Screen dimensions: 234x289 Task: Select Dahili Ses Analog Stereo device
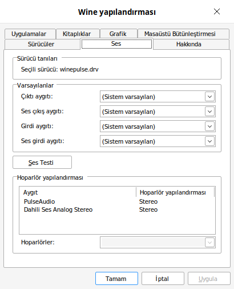(x=117, y=209)
